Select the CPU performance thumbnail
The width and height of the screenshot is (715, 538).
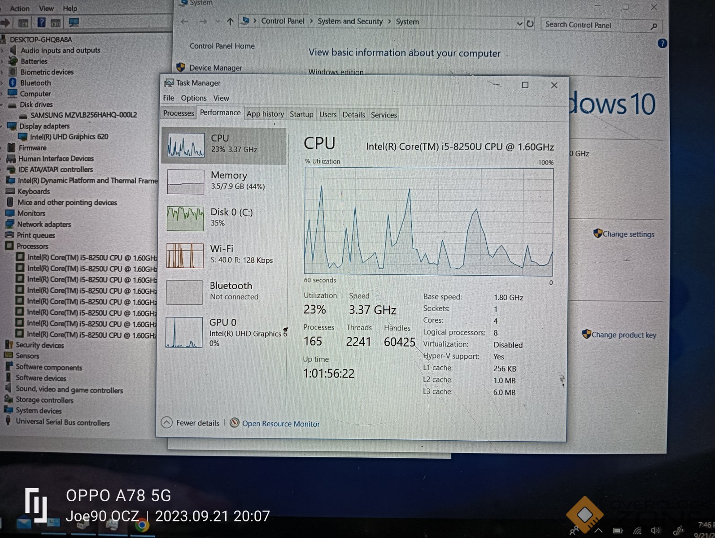[x=186, y=146]
